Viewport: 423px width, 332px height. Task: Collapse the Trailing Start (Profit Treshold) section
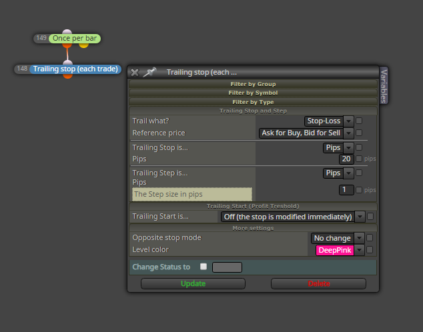coord(253,206)
